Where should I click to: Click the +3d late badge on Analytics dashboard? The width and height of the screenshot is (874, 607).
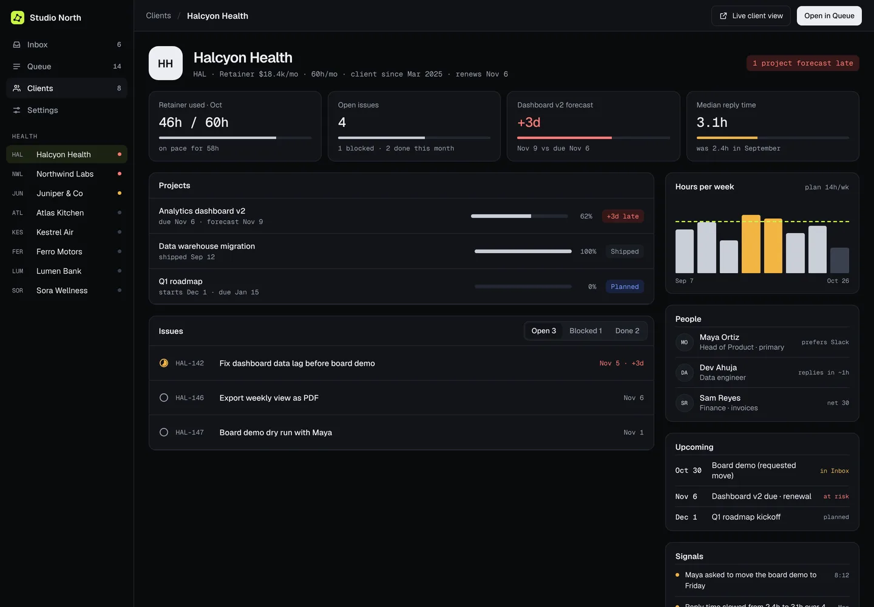(x=623, y=216)
